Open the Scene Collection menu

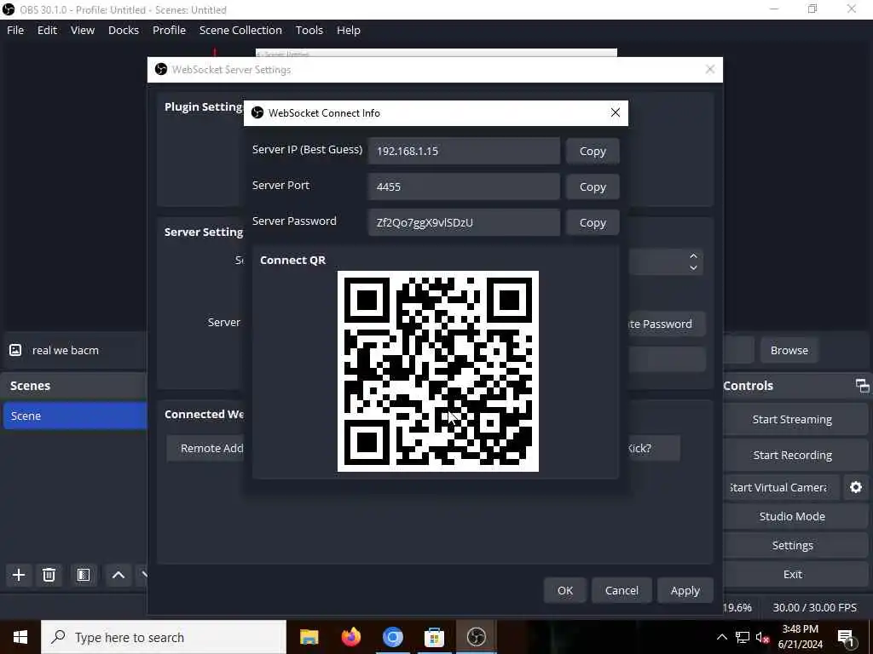[x=240, y=30]
